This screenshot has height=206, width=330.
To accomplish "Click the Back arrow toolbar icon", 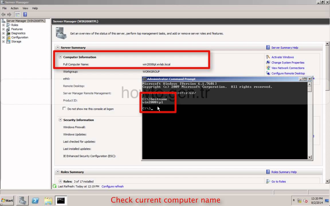I will click(3, 15).
